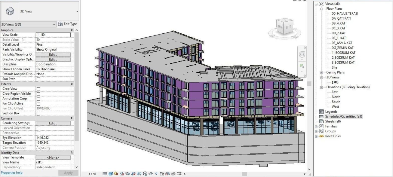Viewport: 393px width, 177px height.
Task: Click the Zoom in Region navigation icon
Action: click(302, 66)
